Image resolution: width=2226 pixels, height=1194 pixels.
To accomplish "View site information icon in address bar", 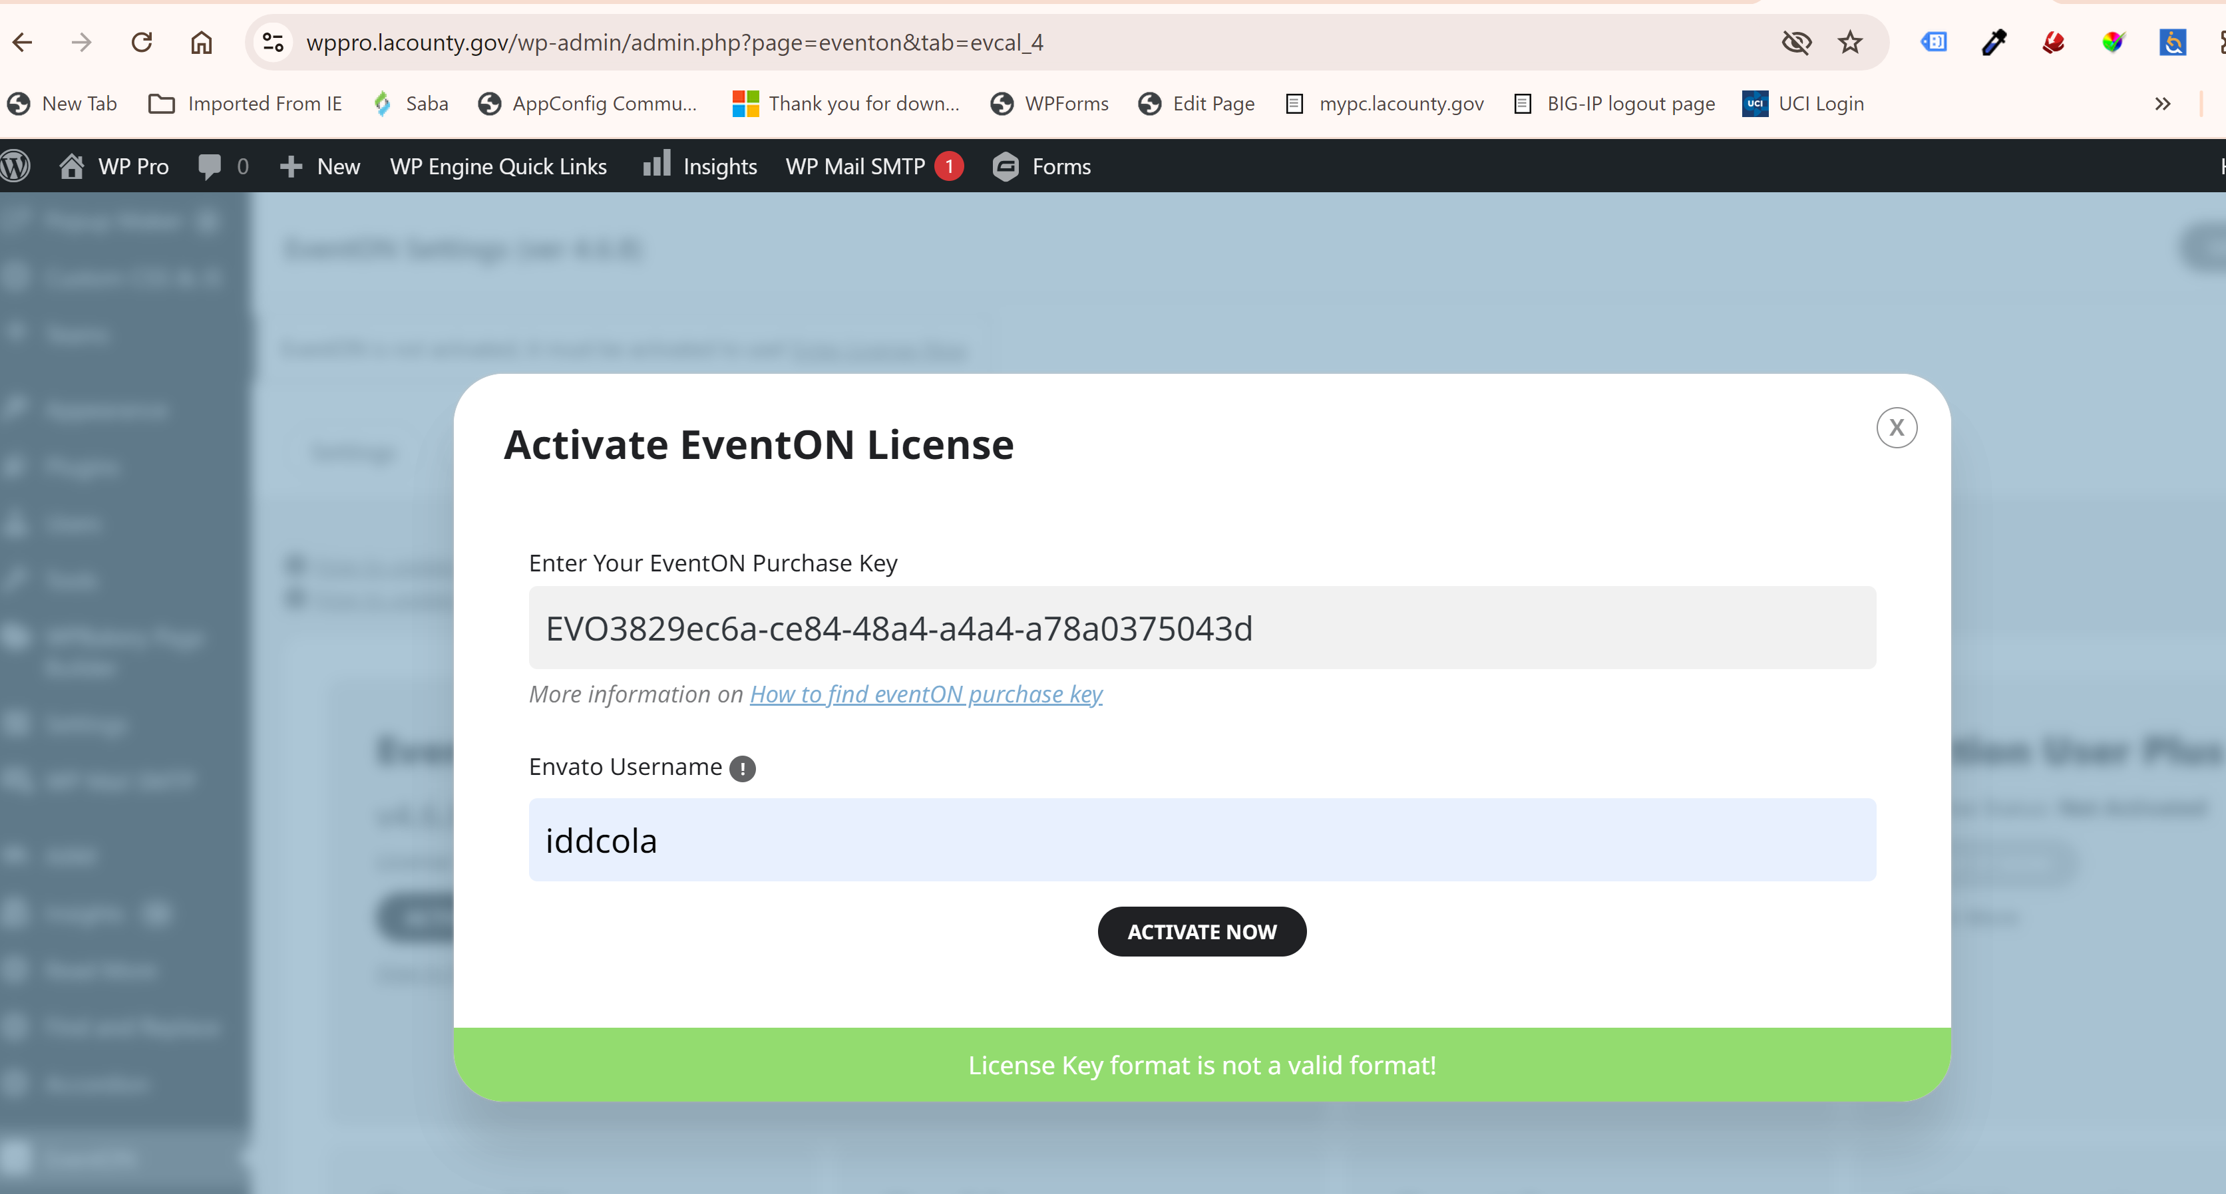I will [273, 43].
